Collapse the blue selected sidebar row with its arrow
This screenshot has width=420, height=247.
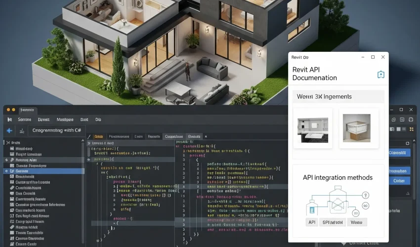(x=6, y=171)
